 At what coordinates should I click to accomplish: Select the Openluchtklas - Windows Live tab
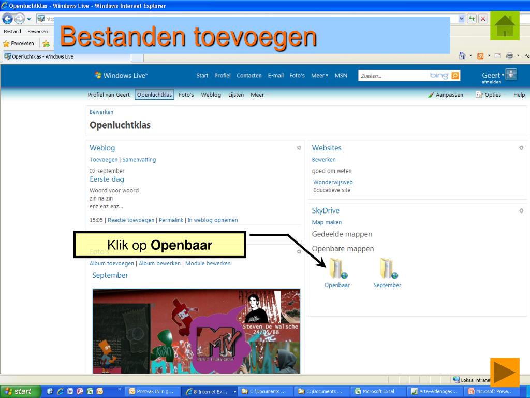67,56
